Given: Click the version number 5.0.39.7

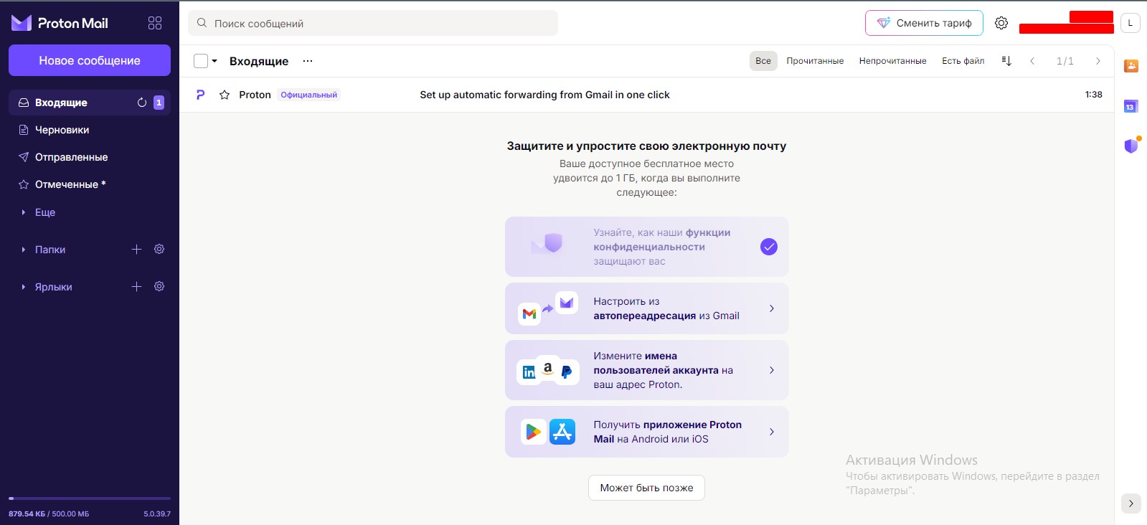Looking at the screenshot, I should pyautogui.click(x=157, y=514).
